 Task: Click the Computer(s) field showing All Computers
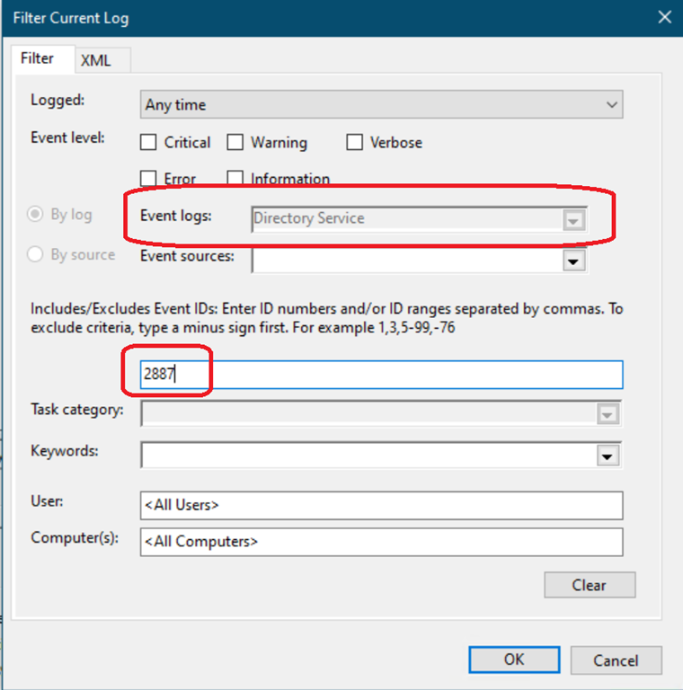pos(381,542)
